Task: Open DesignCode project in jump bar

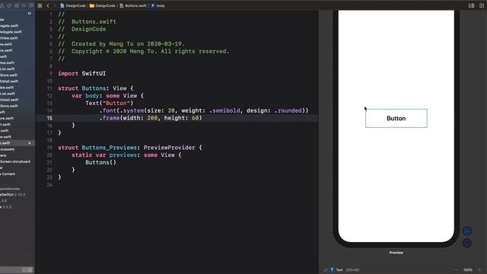Action: coord(73,5)
